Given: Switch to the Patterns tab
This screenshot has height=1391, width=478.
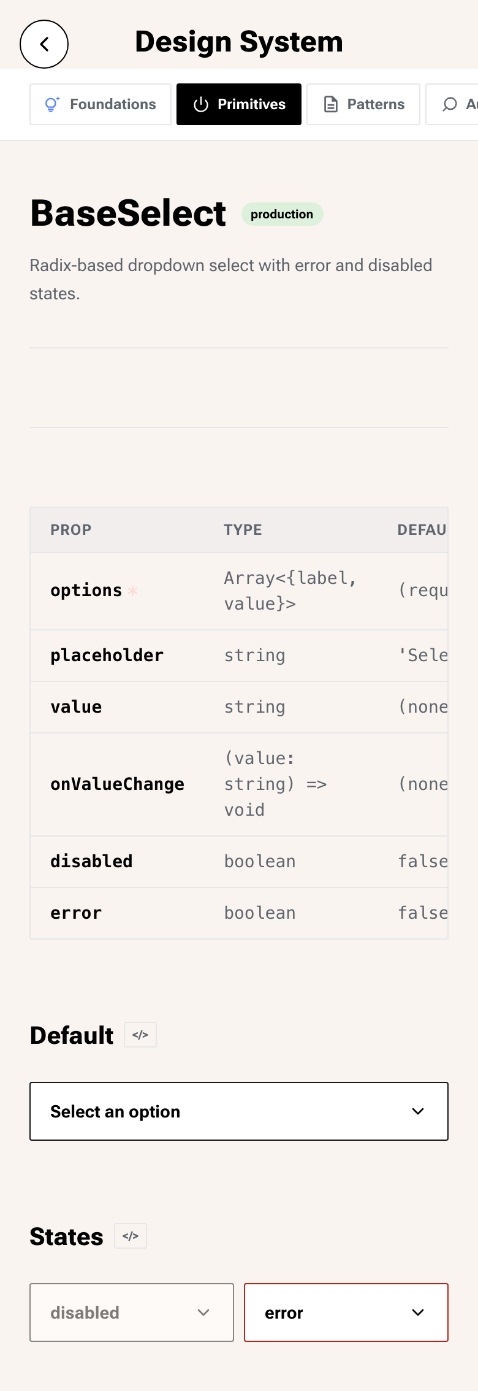Looking at the screenshot, I should tap(363, 104).
